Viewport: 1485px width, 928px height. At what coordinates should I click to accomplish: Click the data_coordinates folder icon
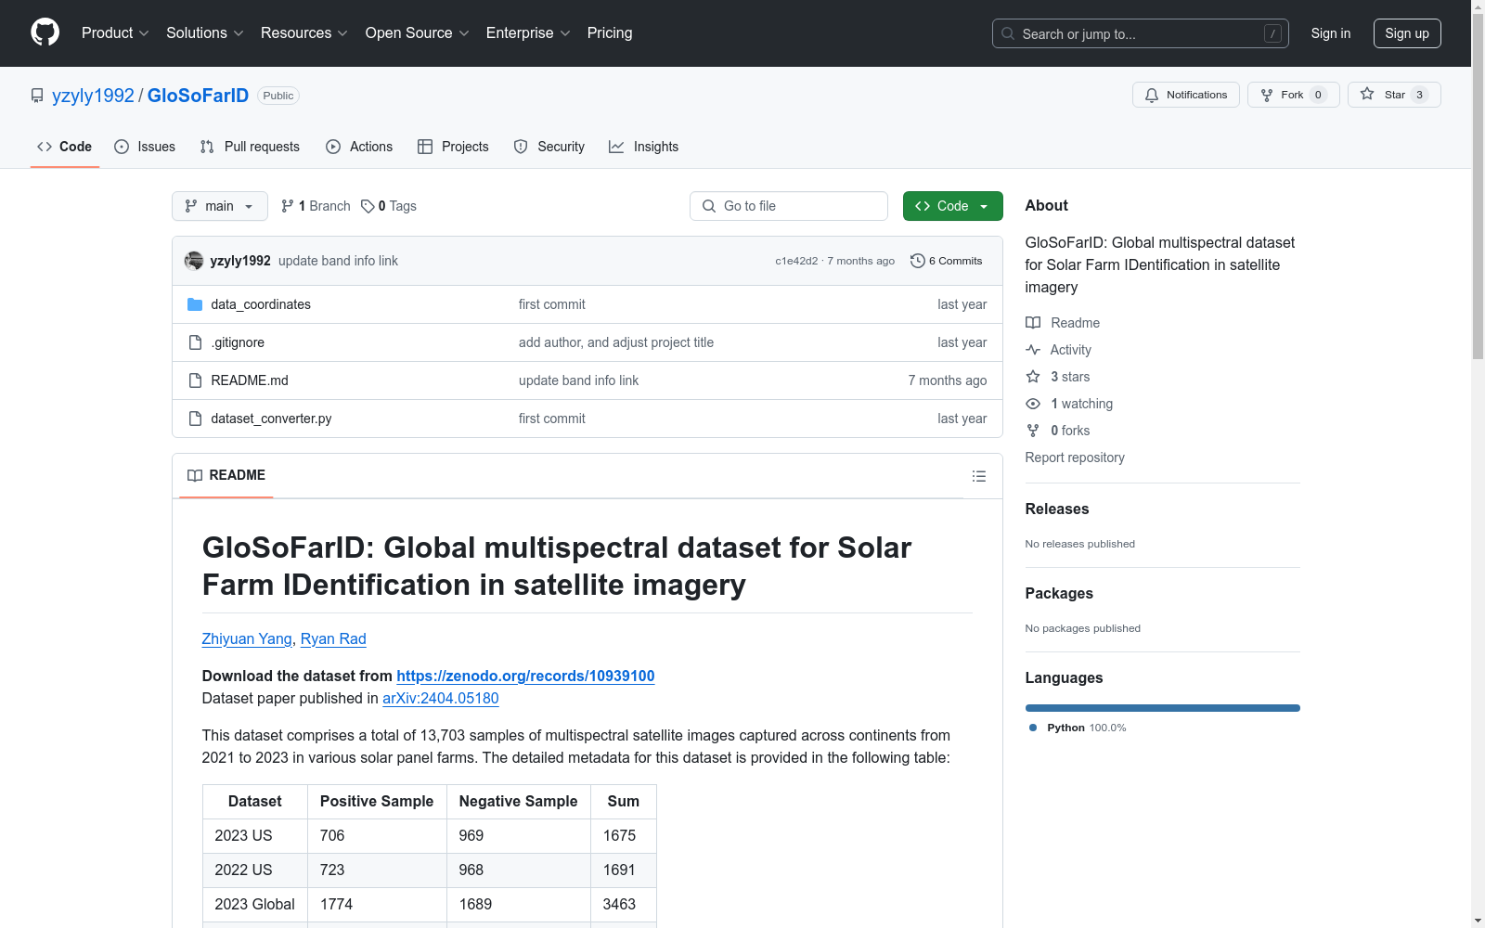tap(195, 304)
